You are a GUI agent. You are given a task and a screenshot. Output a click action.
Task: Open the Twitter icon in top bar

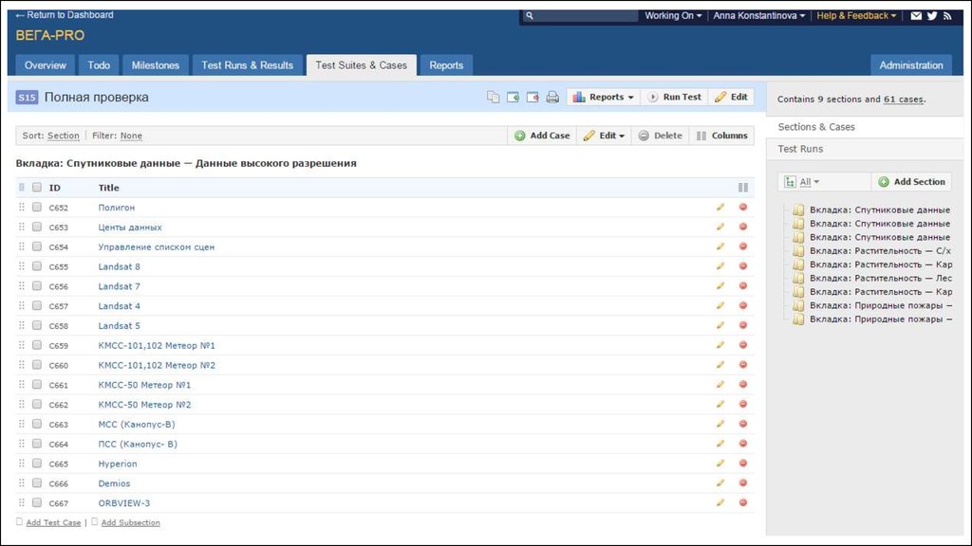(x=932, y=16)
